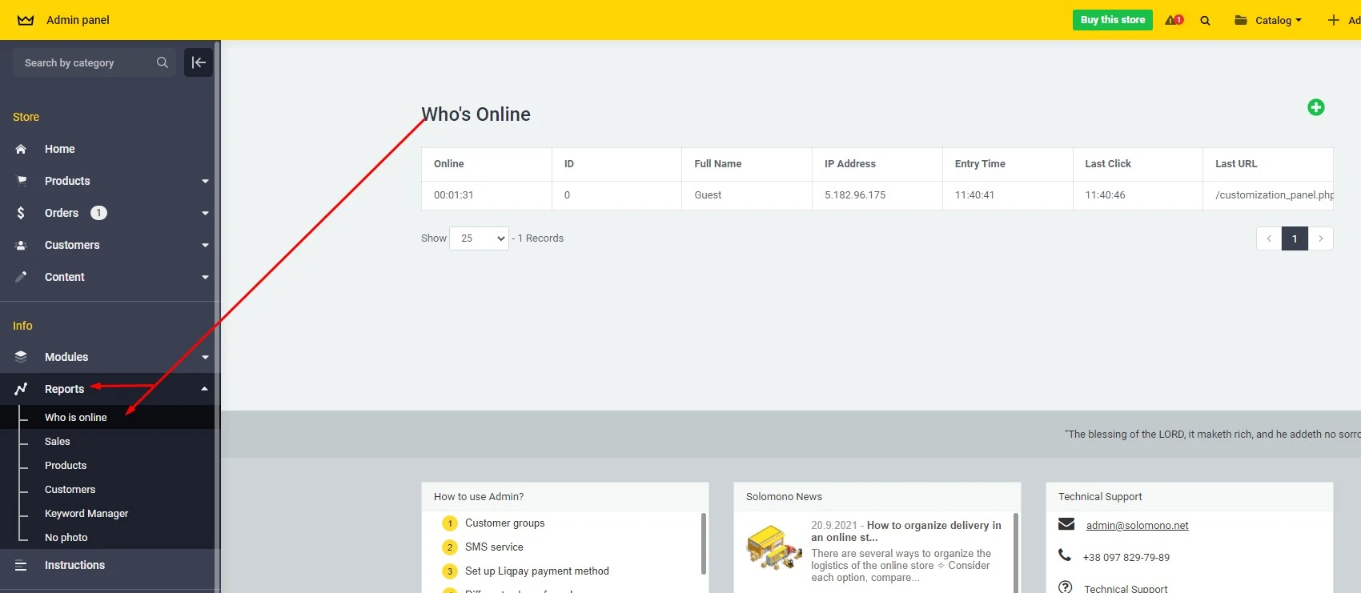Click the search magnifier in category search box

tap(163, 62)
